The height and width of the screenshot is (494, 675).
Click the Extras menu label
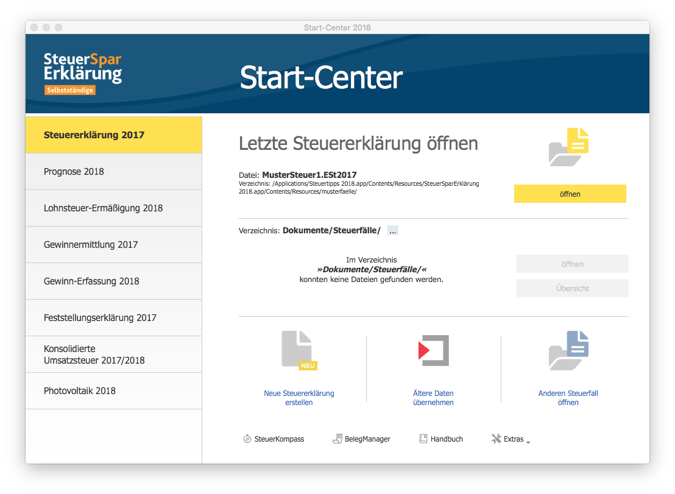(514, 439)
